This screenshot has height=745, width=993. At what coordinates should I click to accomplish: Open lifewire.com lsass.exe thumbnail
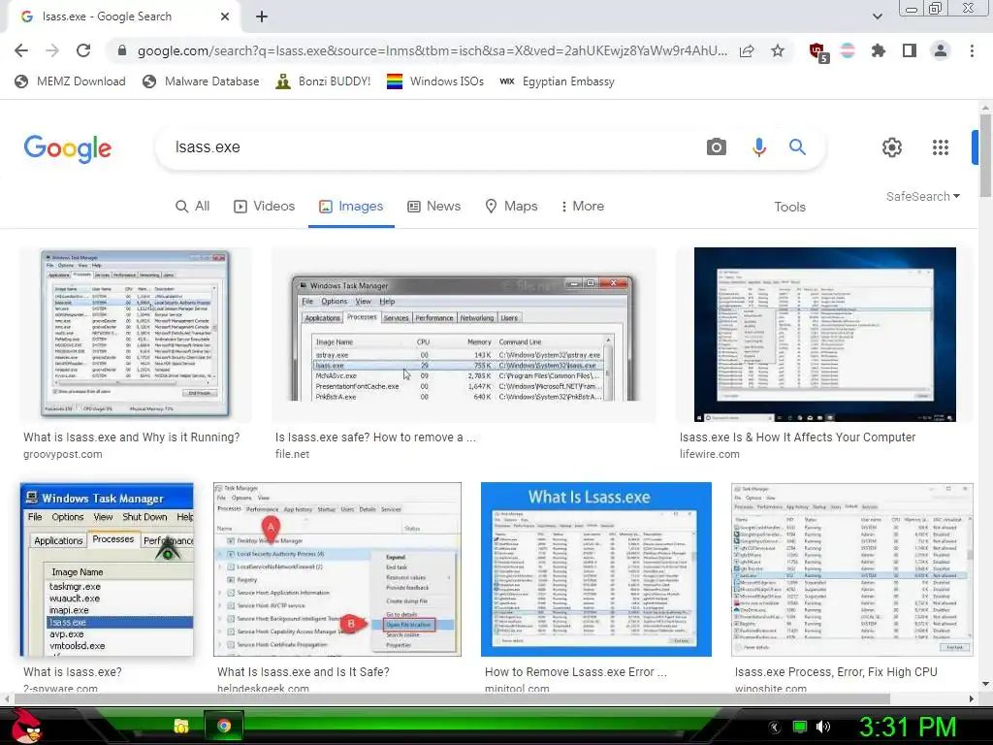click(x=825, y=335)
